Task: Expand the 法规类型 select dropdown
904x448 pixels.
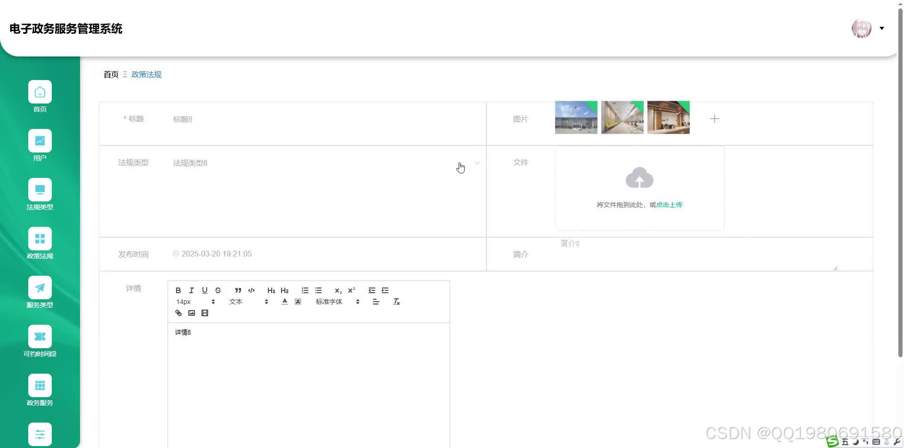Action: click(x=477, y=163)
